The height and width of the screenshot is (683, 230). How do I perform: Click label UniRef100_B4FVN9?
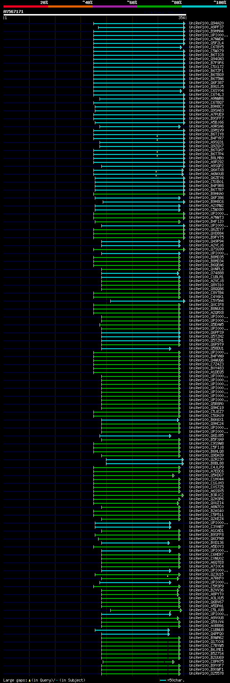206,356
